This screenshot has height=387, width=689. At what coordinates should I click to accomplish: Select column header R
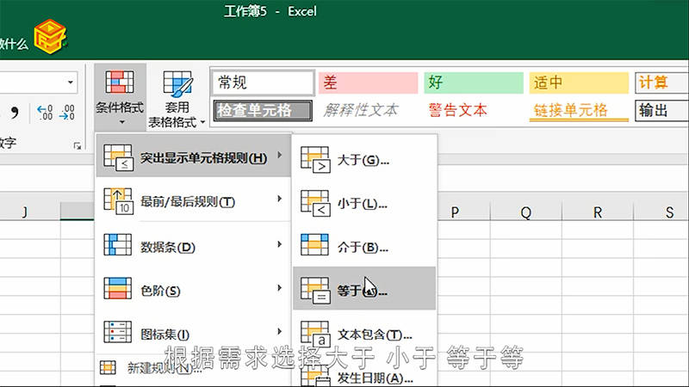click(598, 212)
